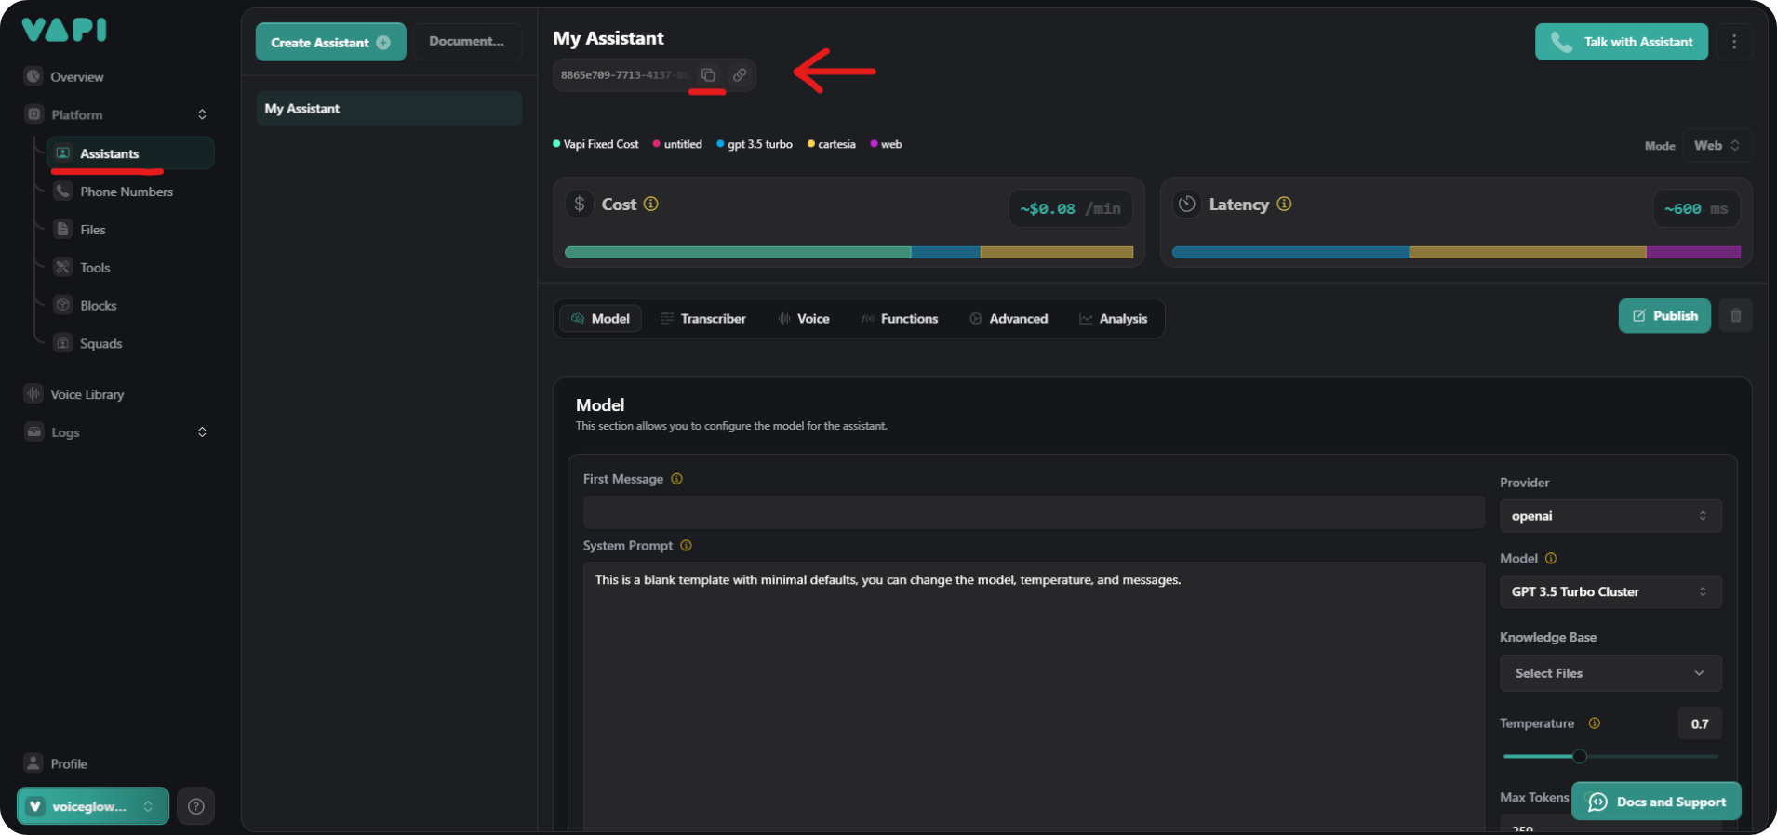This screenshot has width=1777, height=835.
Task: Open help question mark icon
Action: pyautogui.click(x=196, y=806)
